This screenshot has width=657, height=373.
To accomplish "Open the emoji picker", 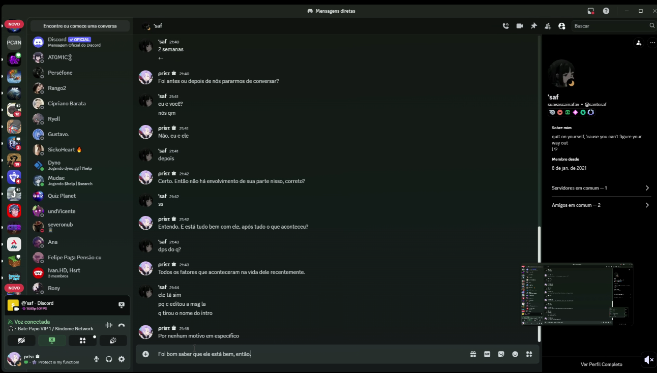I will 515,354.
